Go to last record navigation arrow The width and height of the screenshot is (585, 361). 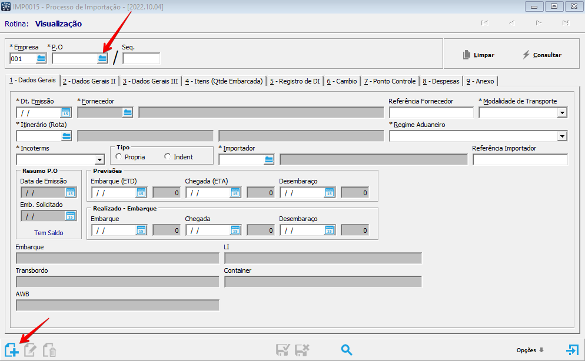tap(566, 23)
